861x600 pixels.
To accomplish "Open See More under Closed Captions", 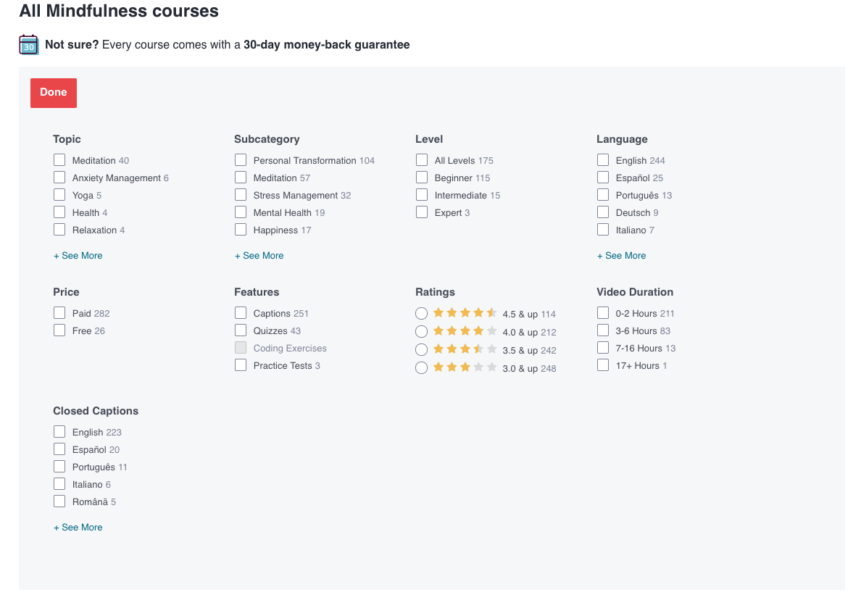I will 78,527.
